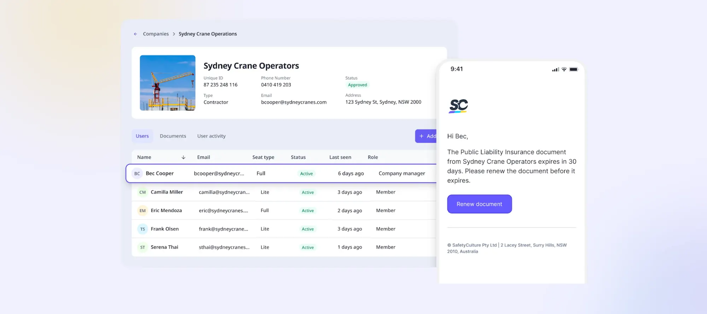Screen dimensions: 707x314
Task: Click Frank Olsen's email cell
Action: click(x=223, y=229)
